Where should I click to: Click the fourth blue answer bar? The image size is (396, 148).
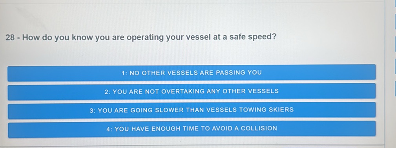192,129
